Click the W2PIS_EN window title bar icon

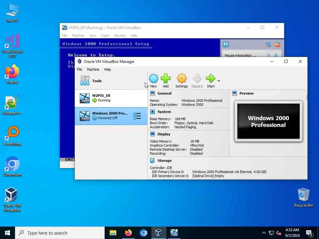65,27
